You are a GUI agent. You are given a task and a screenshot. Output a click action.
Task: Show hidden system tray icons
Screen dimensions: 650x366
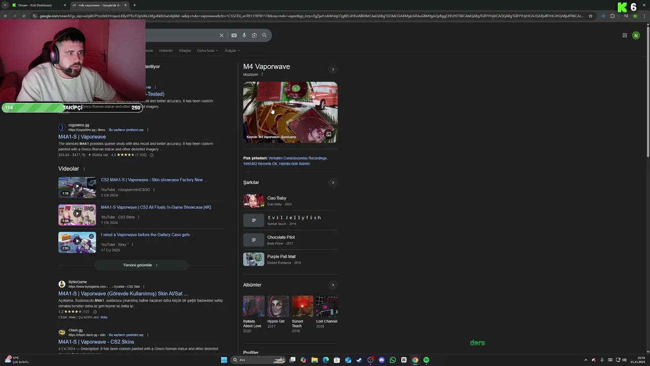point(587,360)
